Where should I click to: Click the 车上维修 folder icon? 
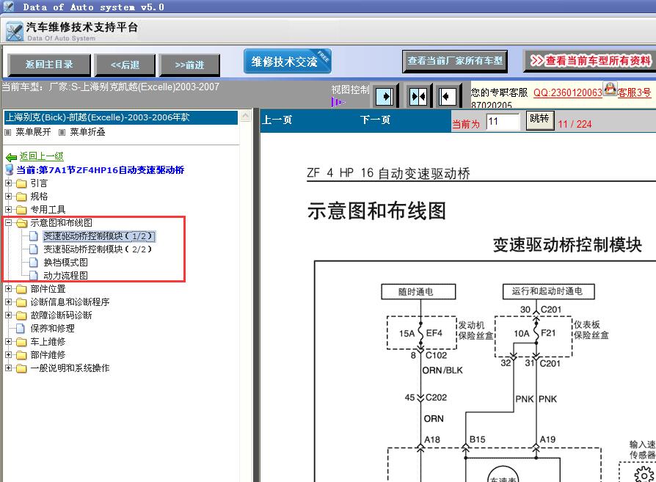pos(21,342)
